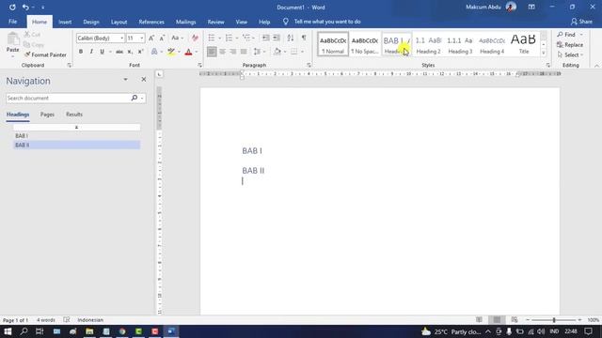The width and height of the screenshot is (602, 338).
Task: Toggle Superscript formatting
Action: click(x=140, y=52)
